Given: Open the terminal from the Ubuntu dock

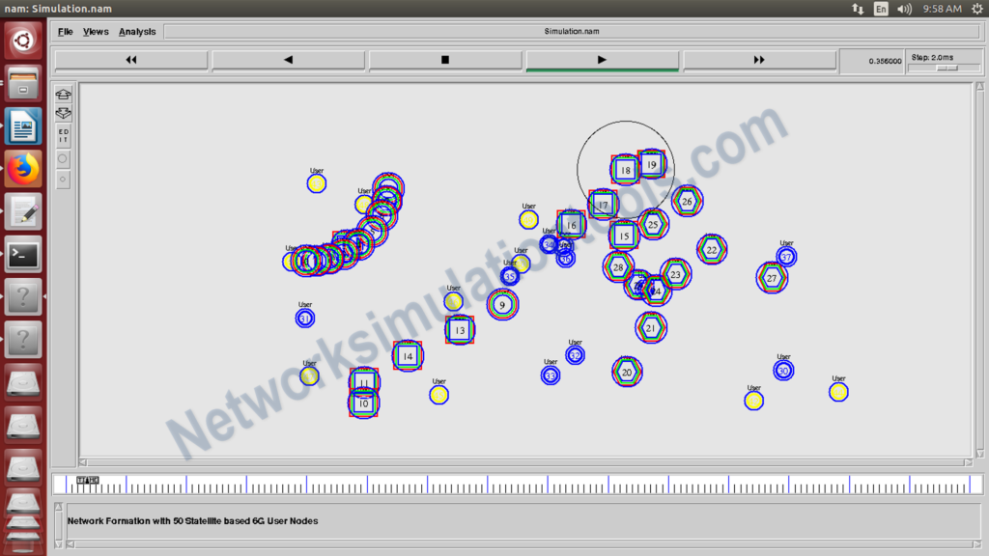Looking at the screenshot, I should pyautogui.click(x=22, y=254).
